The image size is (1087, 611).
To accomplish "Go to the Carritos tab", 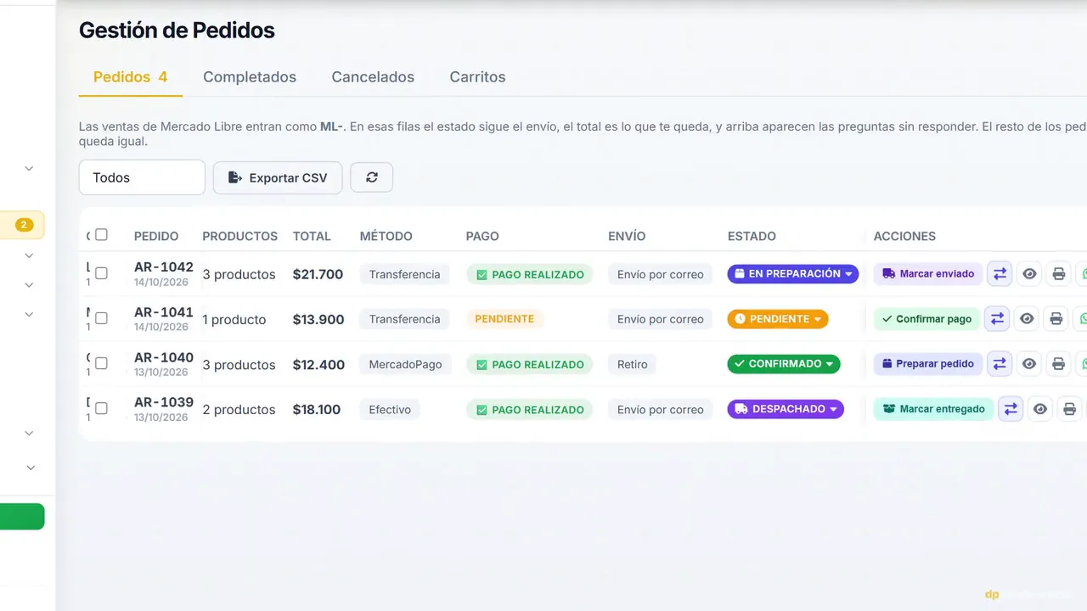I will coord(477,77).
